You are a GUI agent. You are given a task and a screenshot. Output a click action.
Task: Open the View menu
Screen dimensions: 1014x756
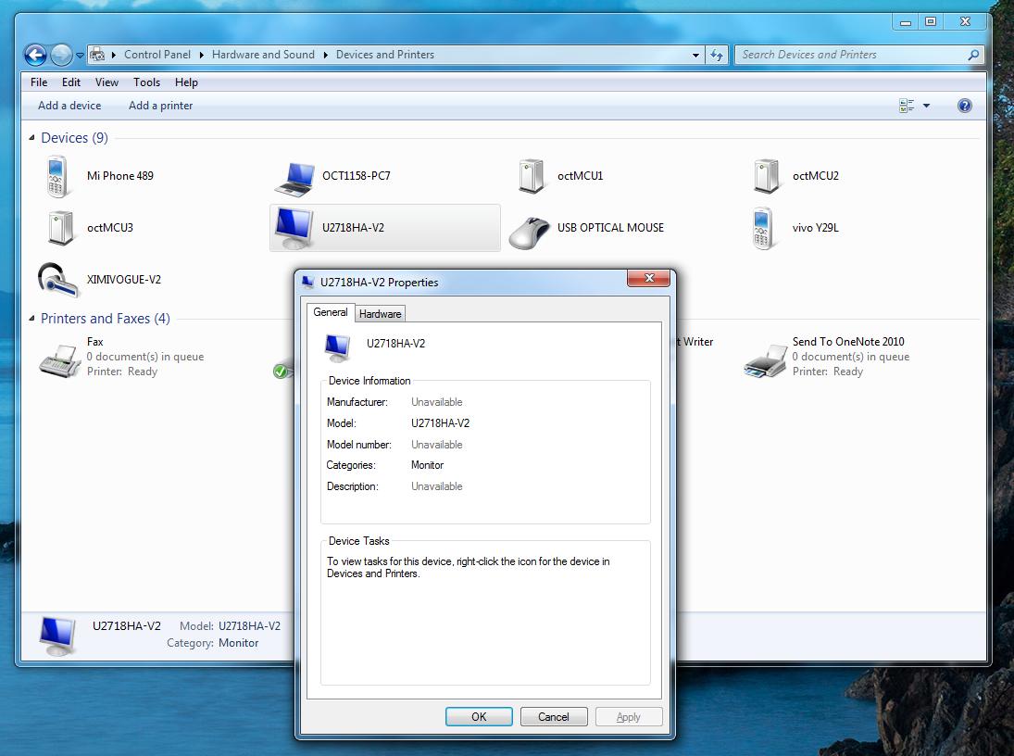pos(106,82)
